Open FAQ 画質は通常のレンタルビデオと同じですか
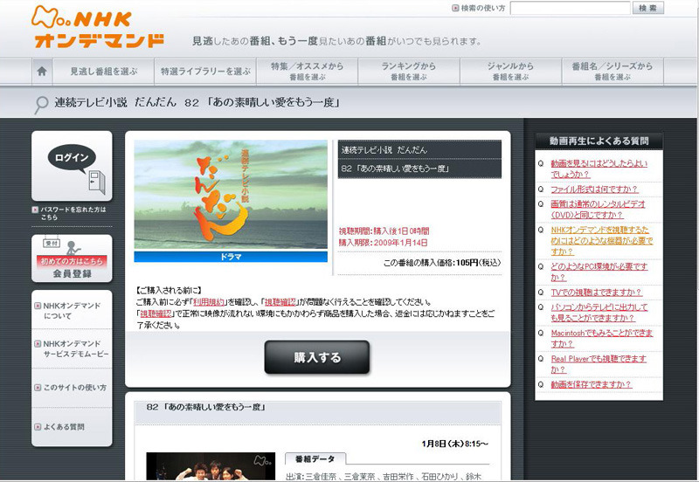The height and width of the screenshot is (482, 699). 598,210
